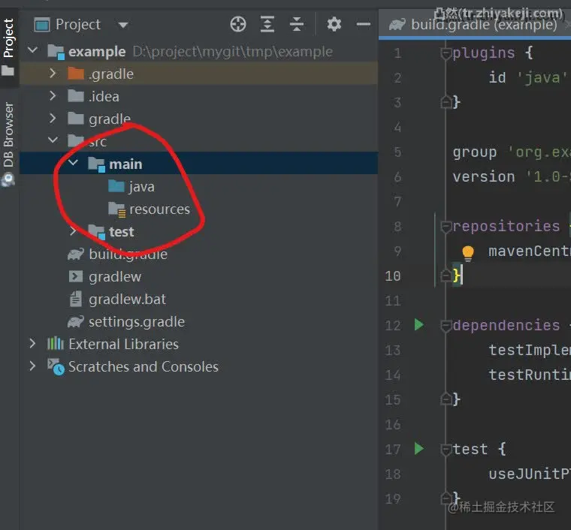Fold the test block in gutter
The image size is (571, 530).
446,450
